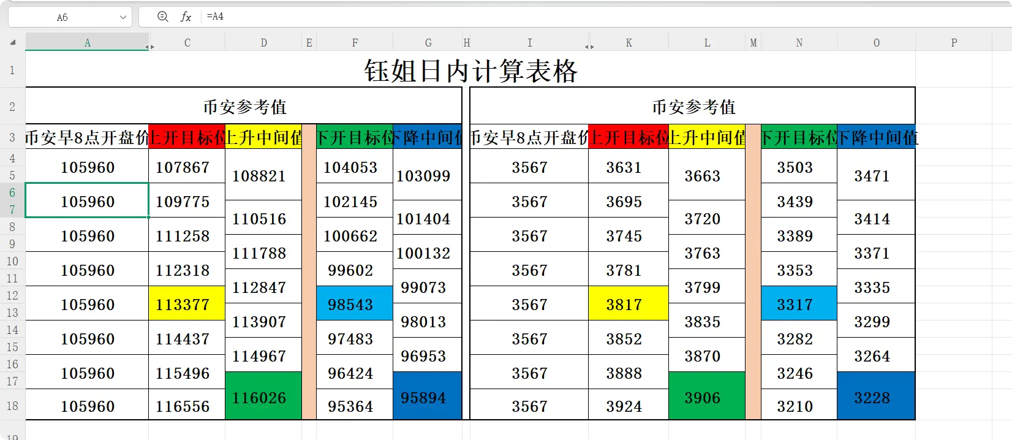Select column D header

pos(263,42)
